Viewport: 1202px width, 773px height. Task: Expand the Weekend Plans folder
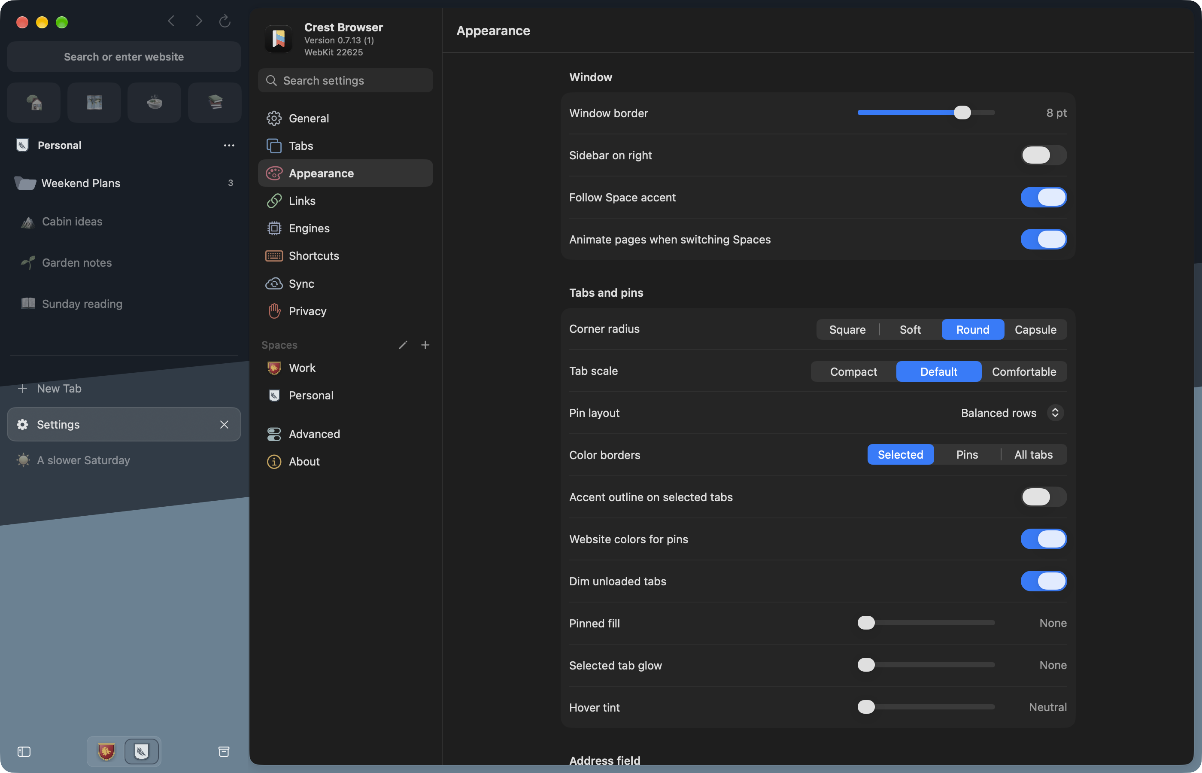(124, 183)
